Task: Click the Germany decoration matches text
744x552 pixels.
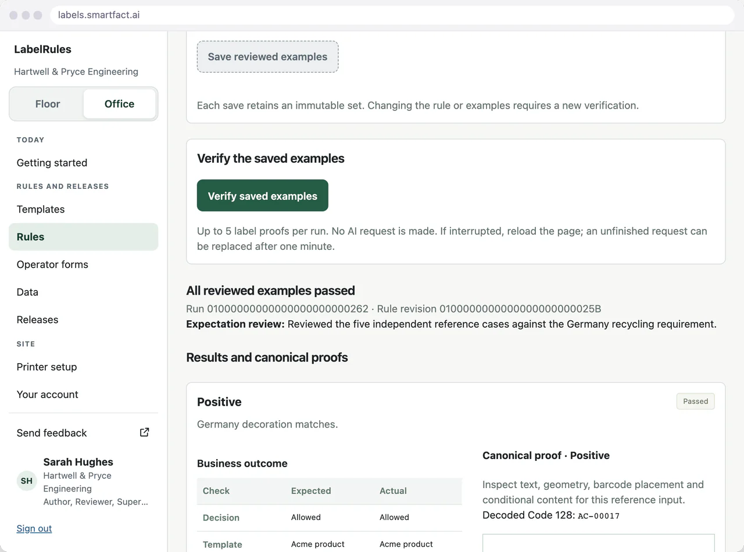Action: point(267,424)
